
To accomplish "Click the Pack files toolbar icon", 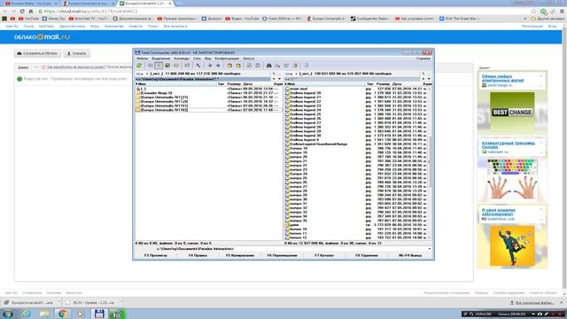I will pos(229,66).
